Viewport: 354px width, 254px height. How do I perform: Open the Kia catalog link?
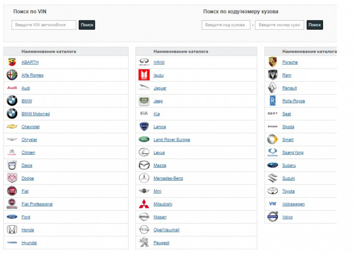(157, 114)
